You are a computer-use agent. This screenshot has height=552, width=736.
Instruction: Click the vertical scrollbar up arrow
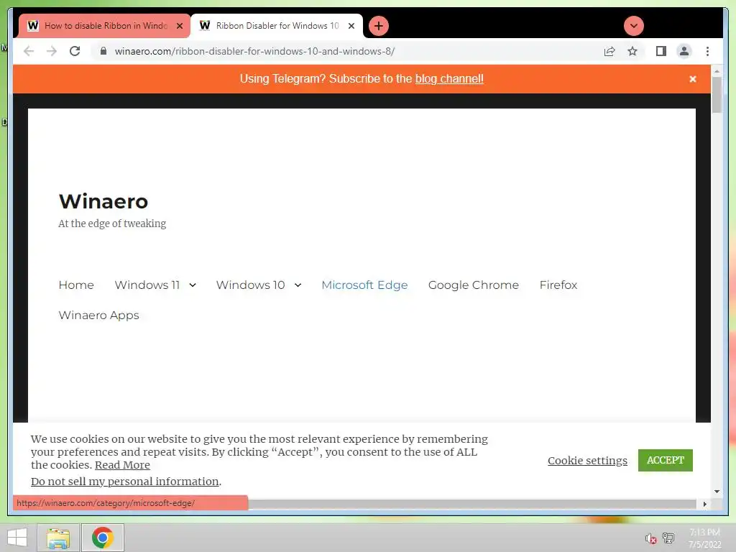click(717, 71)
